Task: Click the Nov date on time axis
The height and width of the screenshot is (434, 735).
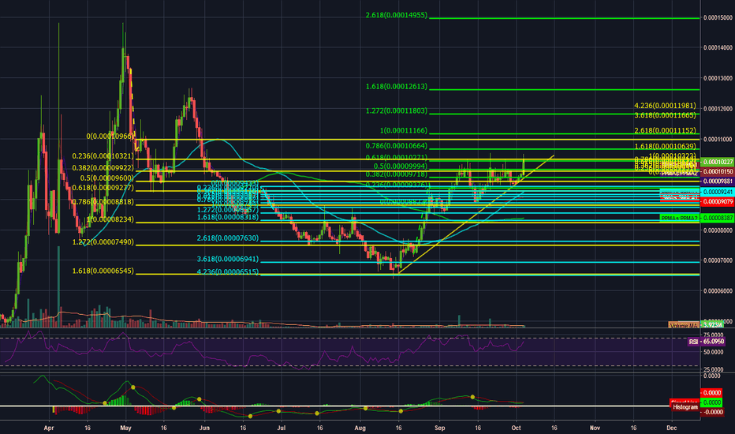Action: [x=595, y=428]
